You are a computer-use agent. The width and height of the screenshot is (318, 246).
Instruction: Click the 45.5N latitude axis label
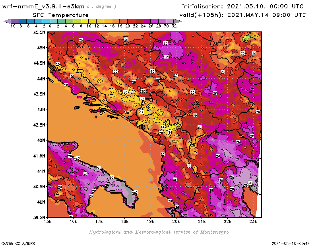[x=39, y=32]
